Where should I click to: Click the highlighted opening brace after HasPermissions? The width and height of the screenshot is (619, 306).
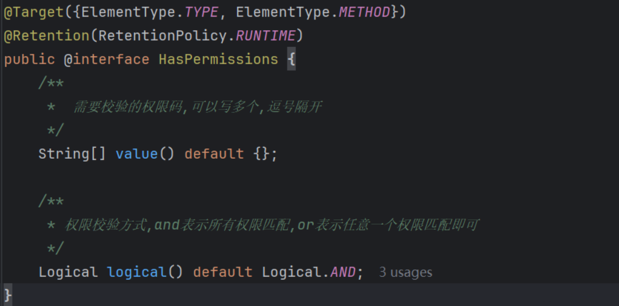point(291,59)
